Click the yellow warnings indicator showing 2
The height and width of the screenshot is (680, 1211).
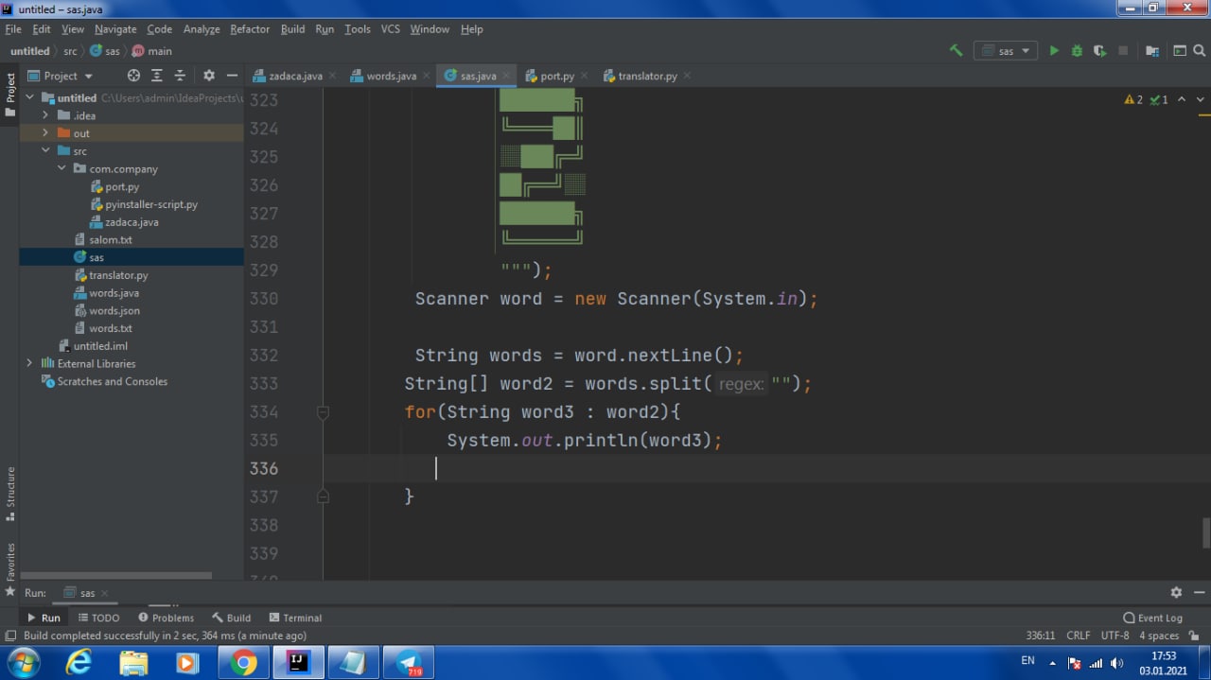(1133, 99)
